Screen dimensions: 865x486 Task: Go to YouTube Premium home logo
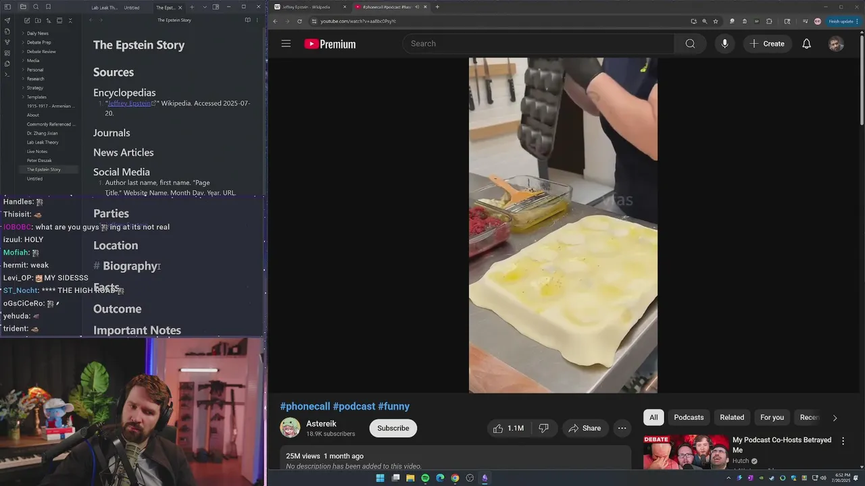click(330, 44)
